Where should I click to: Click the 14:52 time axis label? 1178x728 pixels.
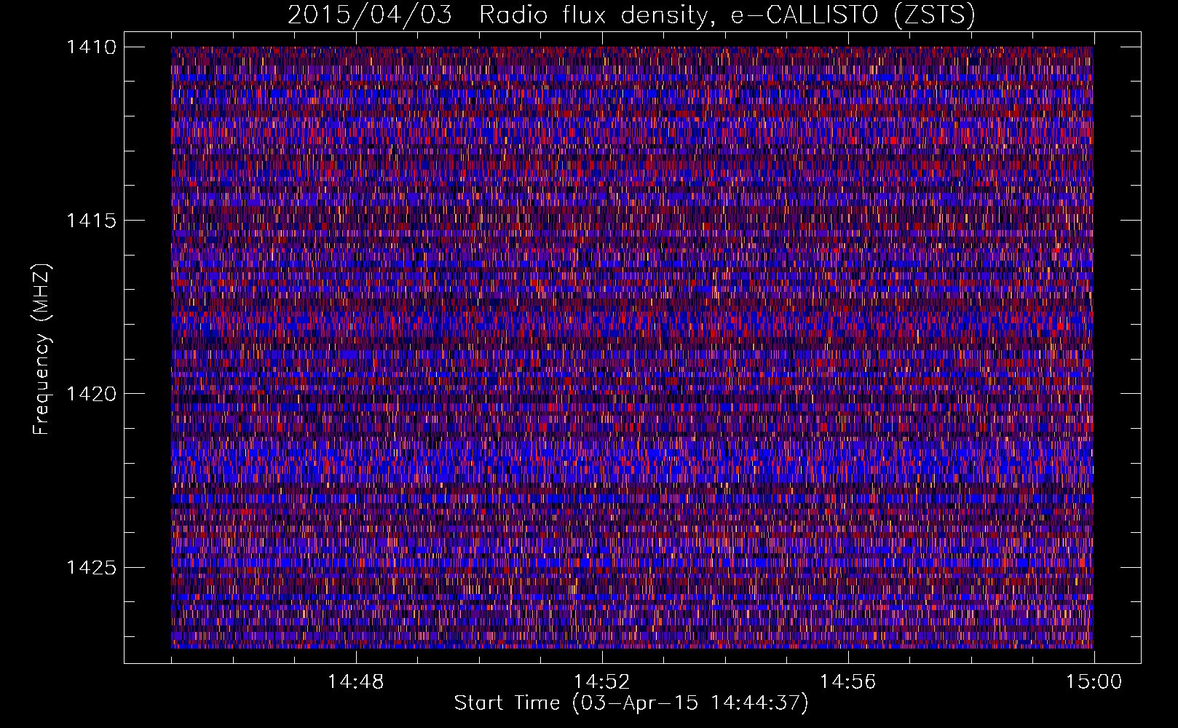[x=601, y=682]
